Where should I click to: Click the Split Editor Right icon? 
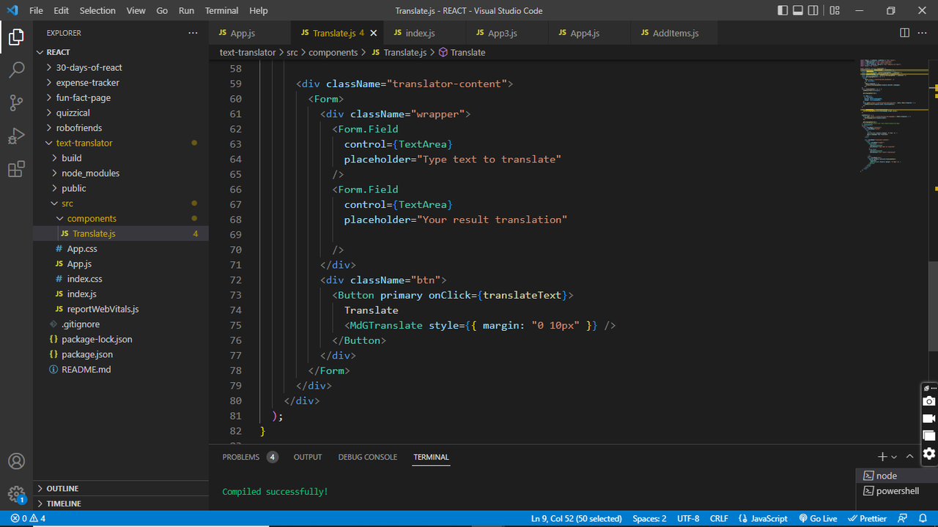coord(904,33)
